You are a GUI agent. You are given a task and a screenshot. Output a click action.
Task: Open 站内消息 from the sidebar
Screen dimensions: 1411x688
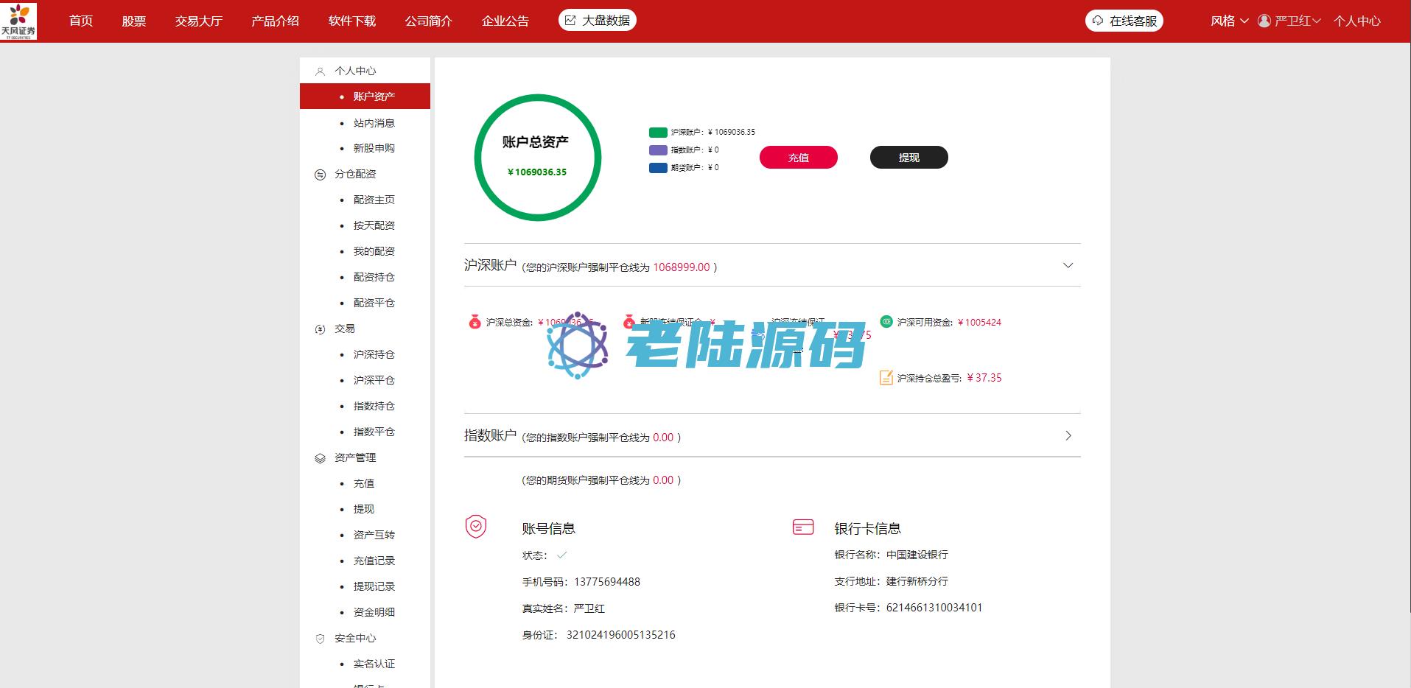coord(374,123)
